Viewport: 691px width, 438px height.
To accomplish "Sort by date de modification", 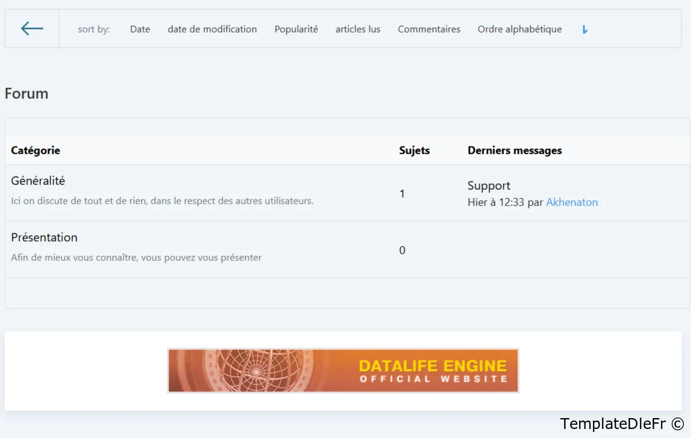I will pos(212,29).
